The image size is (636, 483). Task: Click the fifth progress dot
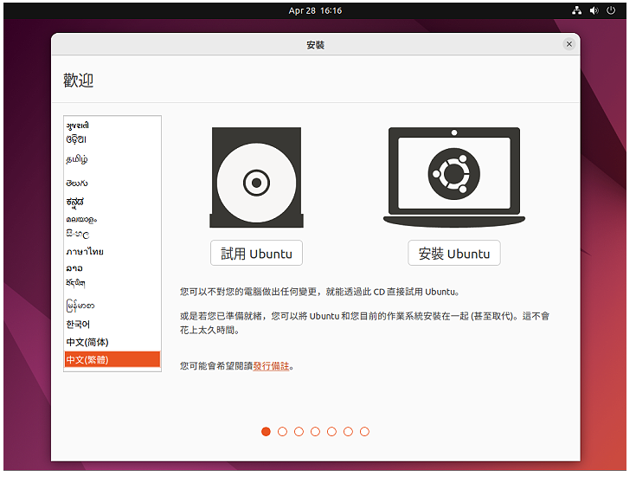coord(331,431)
